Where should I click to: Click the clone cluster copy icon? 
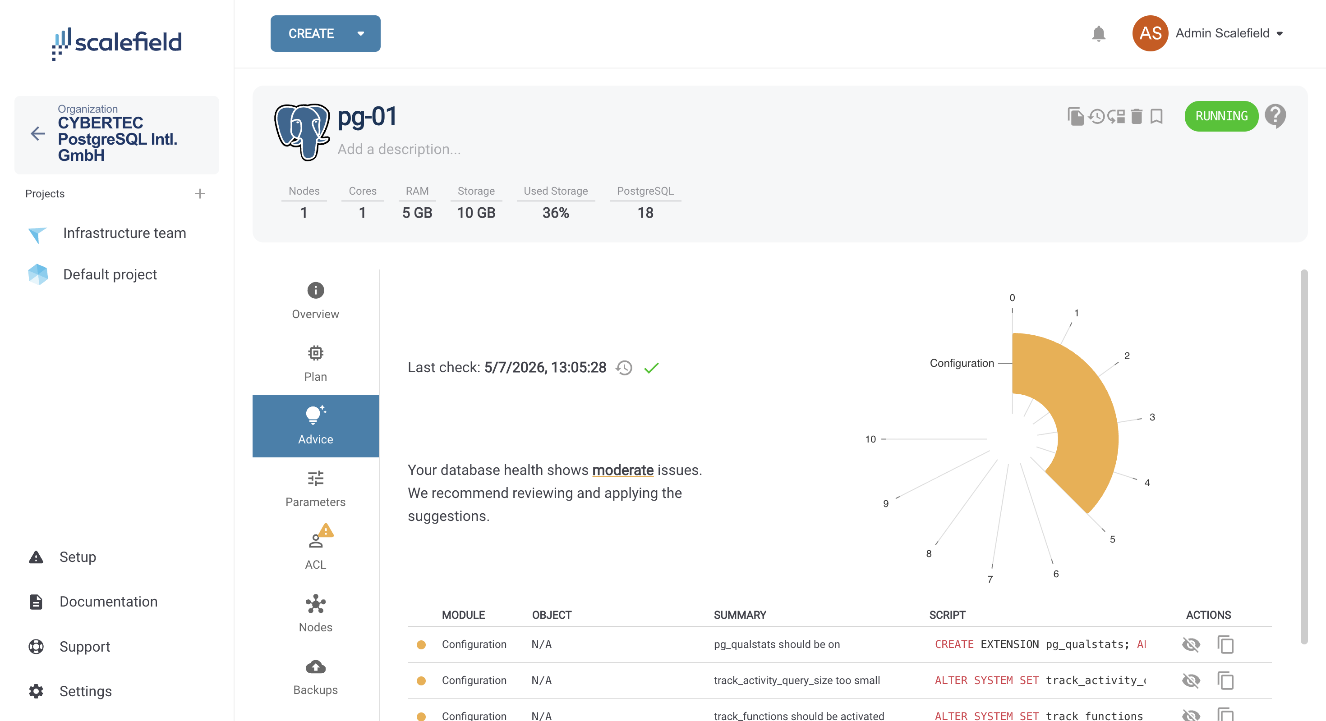pyautogui.click(x=1075, y=116)
